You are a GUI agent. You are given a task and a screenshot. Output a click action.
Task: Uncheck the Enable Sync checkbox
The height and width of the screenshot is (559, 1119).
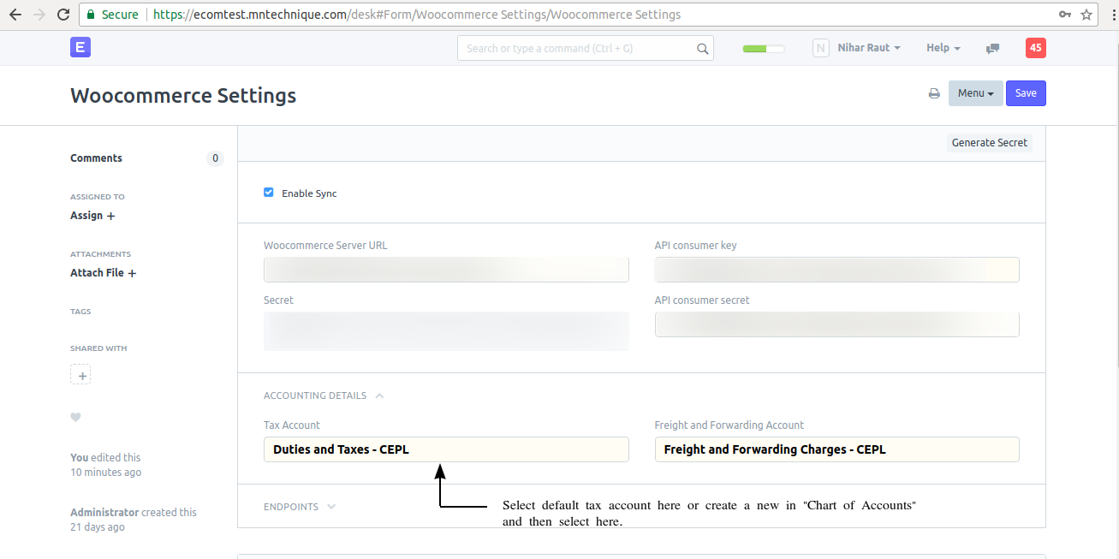click(x=269, y=193)
